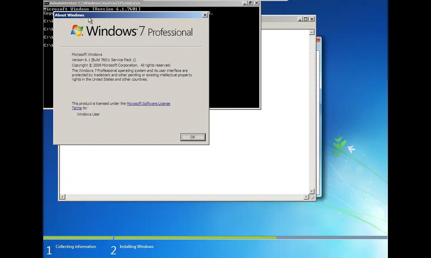Click the horizontal scrollbar right arrow

[x=306, y=197]
